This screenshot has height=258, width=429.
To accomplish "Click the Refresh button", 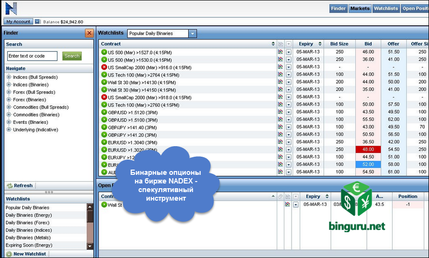I will [20, 186].
